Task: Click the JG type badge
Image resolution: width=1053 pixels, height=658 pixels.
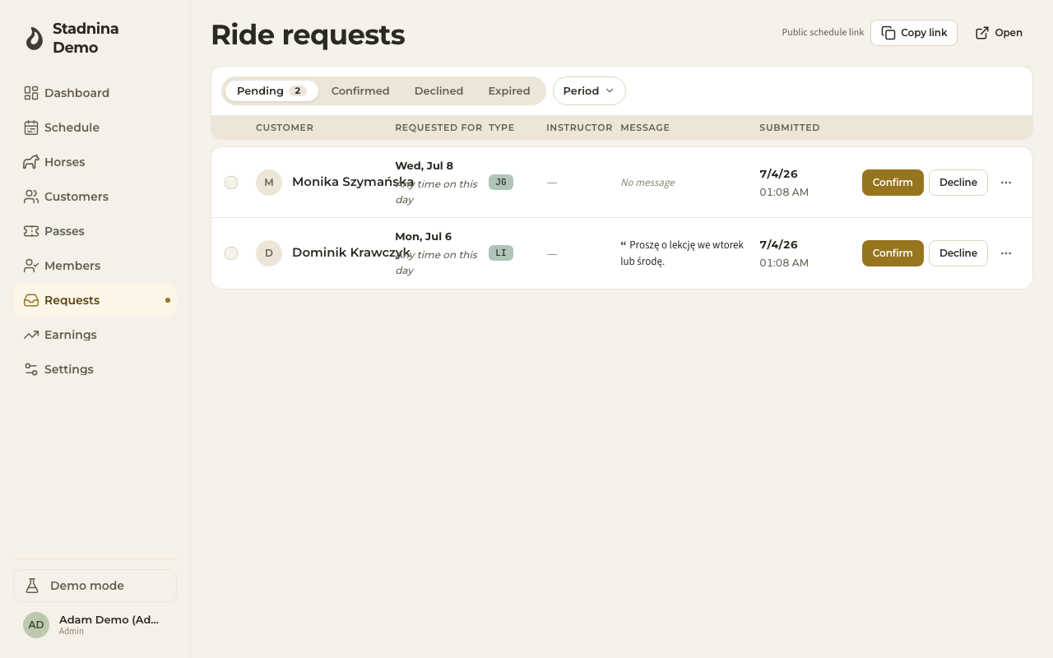Action: 501,183
